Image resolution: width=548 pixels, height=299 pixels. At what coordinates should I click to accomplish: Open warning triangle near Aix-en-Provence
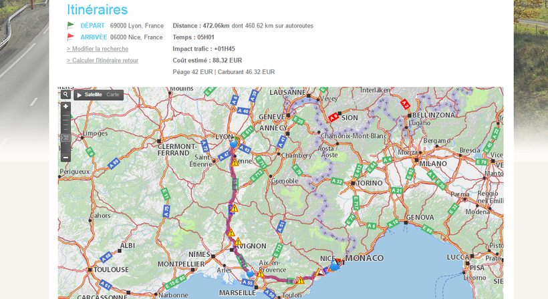click(261, 274)
